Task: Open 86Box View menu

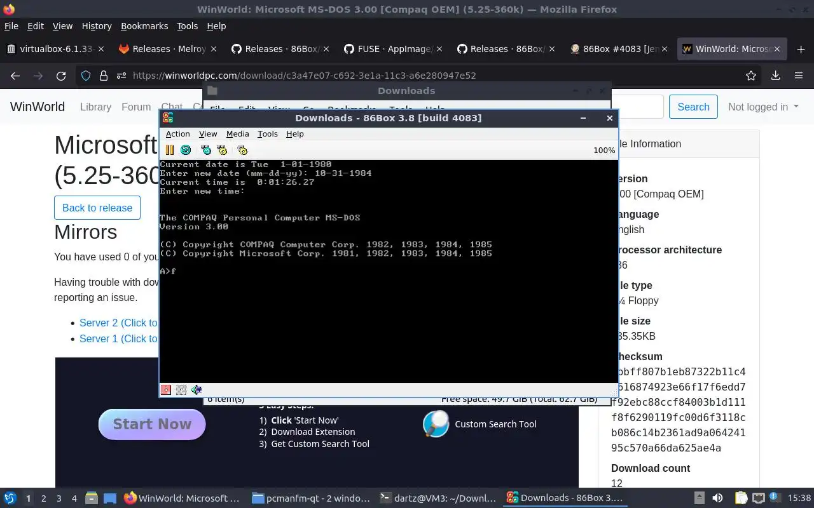Action: (x=208, y=134)
